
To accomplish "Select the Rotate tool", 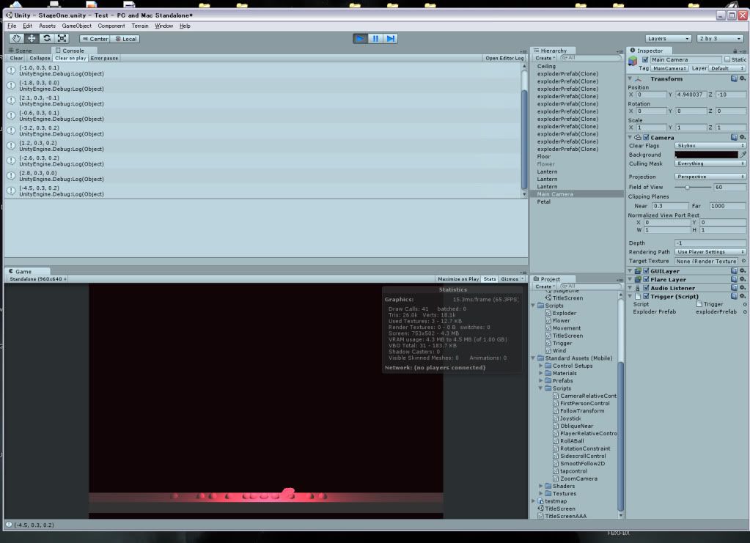I will click(47, 37).
